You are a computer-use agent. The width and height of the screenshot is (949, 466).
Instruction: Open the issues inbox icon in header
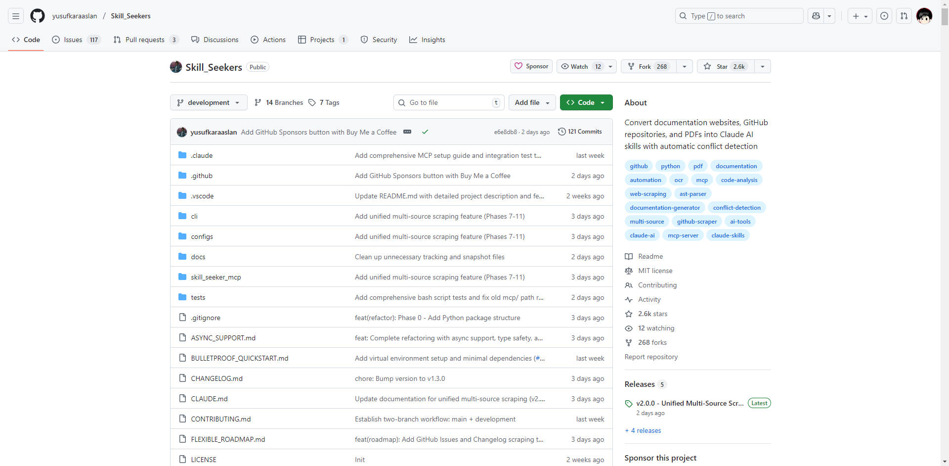coord(884,16)
